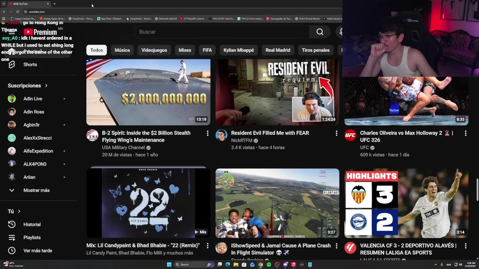The width and height of the screenshot is (479, 269).
Task: Open options menu for Charles Oliveira video
Action: 466,133
